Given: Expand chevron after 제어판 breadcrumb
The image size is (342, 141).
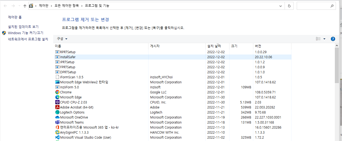Looking at the screenshot, I should 51,6.
